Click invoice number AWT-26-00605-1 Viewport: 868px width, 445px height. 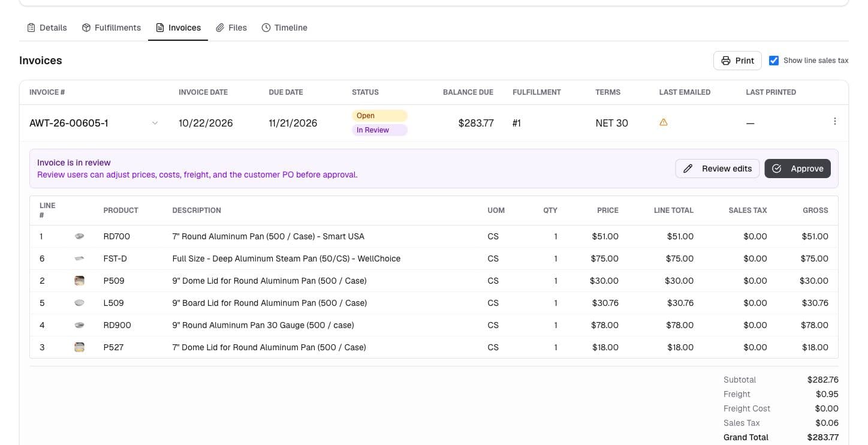click(69, 123)
